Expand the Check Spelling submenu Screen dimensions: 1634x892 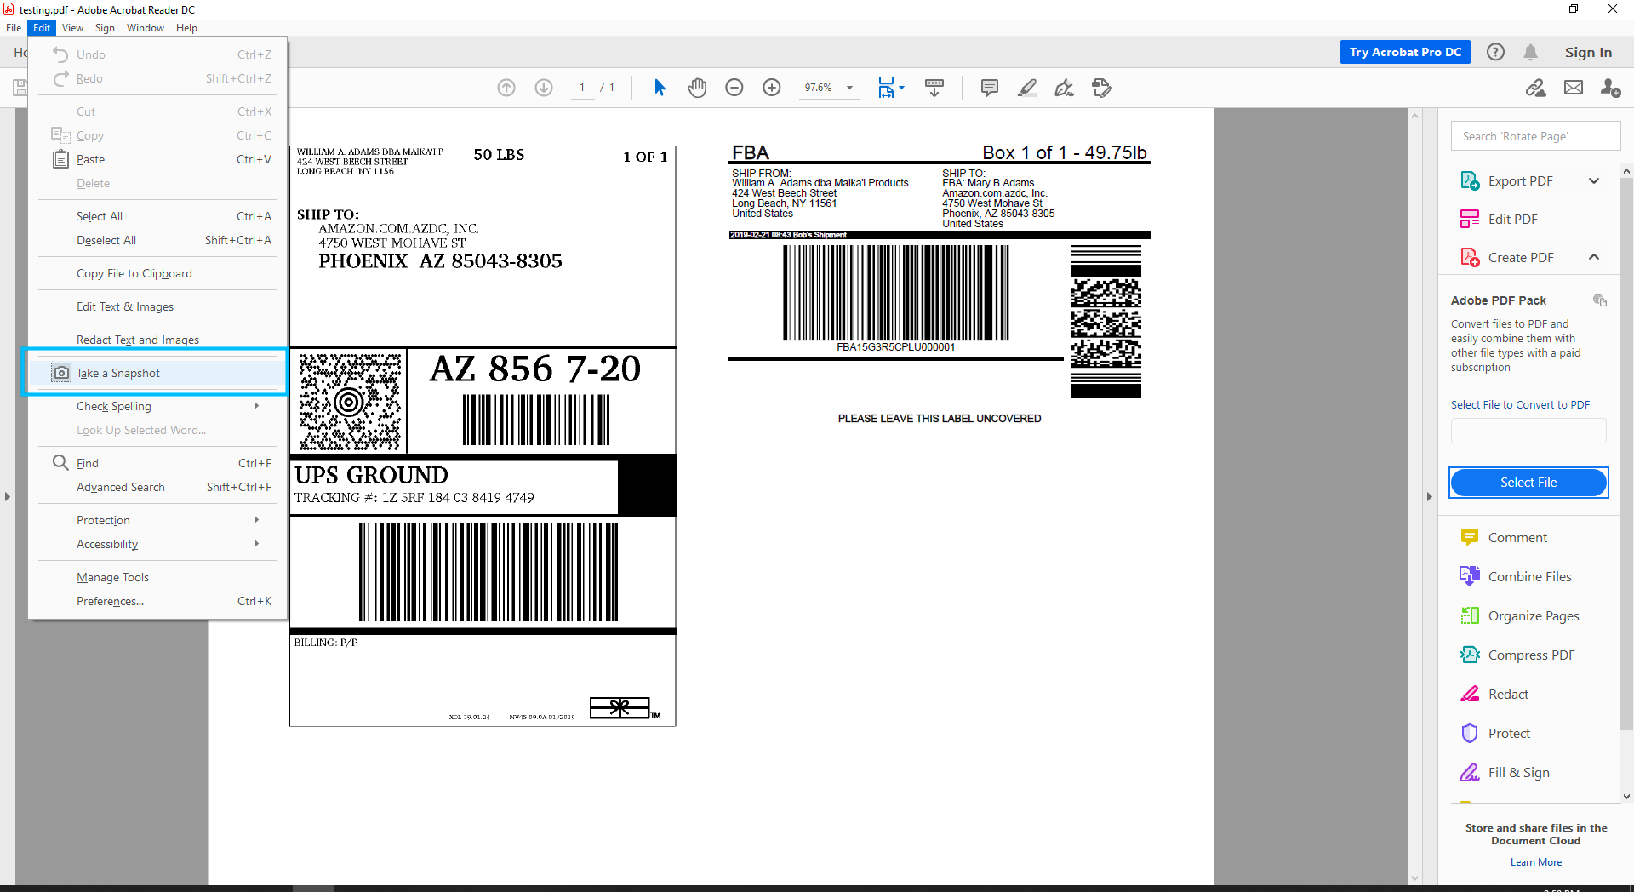click(x=257, y=406)
